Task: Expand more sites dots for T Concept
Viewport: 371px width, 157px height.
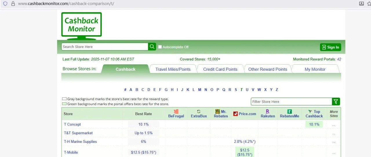Action: pos(334,125)
